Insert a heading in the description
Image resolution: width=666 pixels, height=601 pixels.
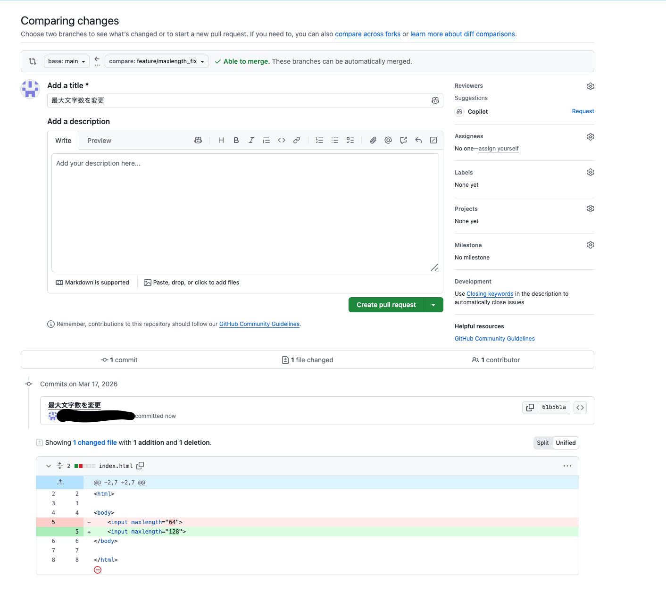pos(221,140)
